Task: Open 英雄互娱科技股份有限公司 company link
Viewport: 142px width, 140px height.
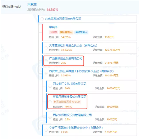Action: (69, 97)
